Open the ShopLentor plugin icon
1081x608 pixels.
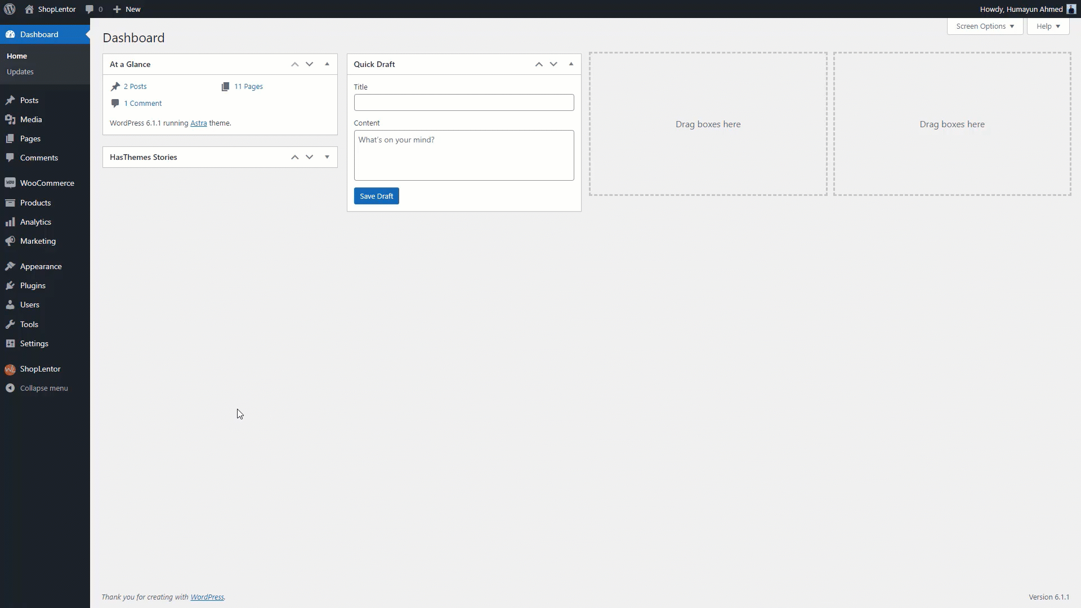[x=11, y=369]
